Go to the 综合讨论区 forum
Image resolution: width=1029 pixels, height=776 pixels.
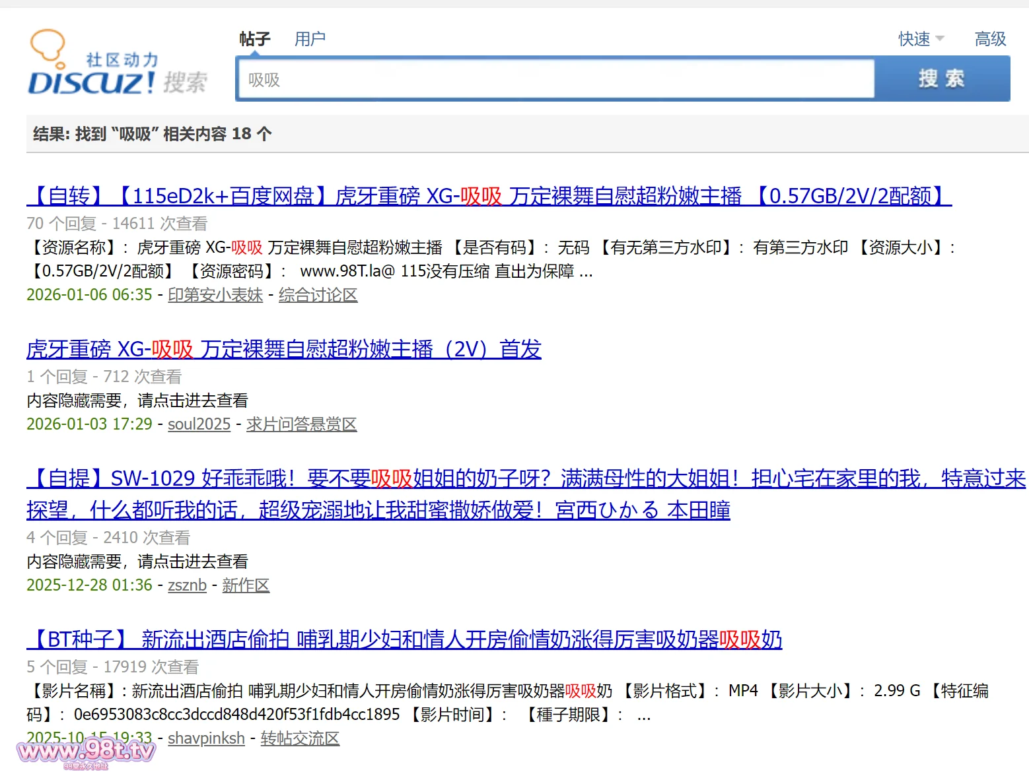318,295
